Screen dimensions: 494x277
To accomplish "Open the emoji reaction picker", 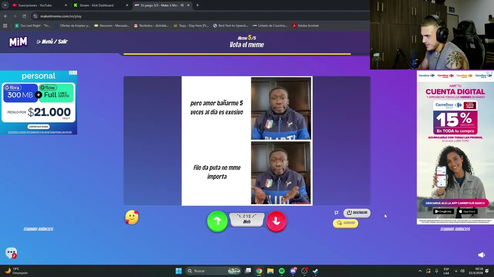I will click(x=132, y=217).
